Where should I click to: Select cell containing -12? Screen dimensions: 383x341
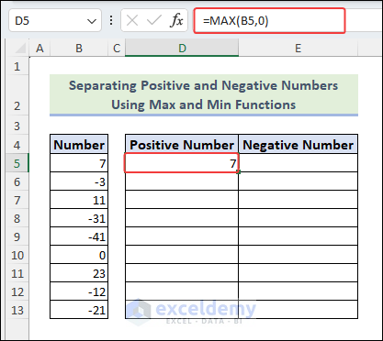click(79, 291)
